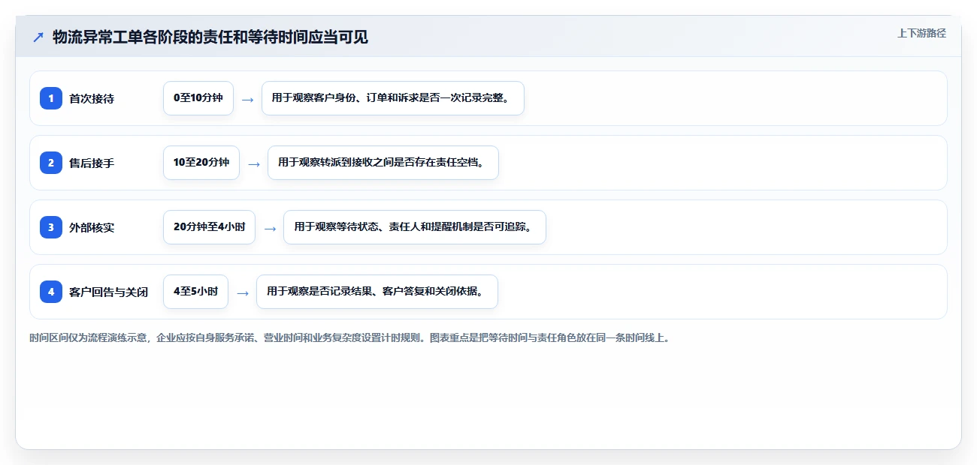
Task: Click the footnote starting 时间区间仅为流程演练示意
Action: click(349, 338)
